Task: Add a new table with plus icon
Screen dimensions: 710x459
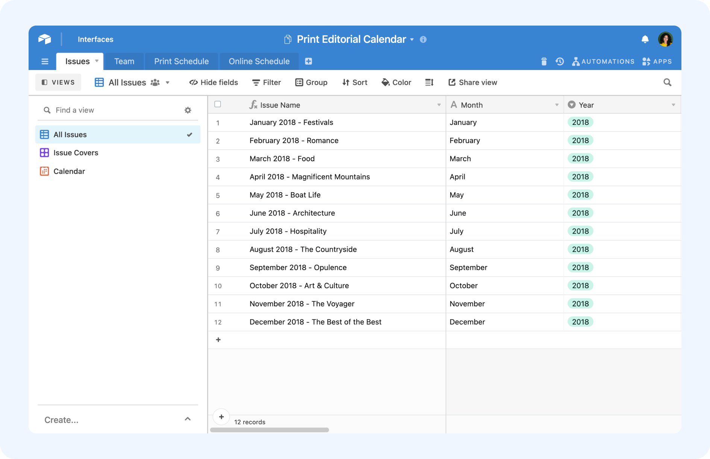Action: point(308,61)
